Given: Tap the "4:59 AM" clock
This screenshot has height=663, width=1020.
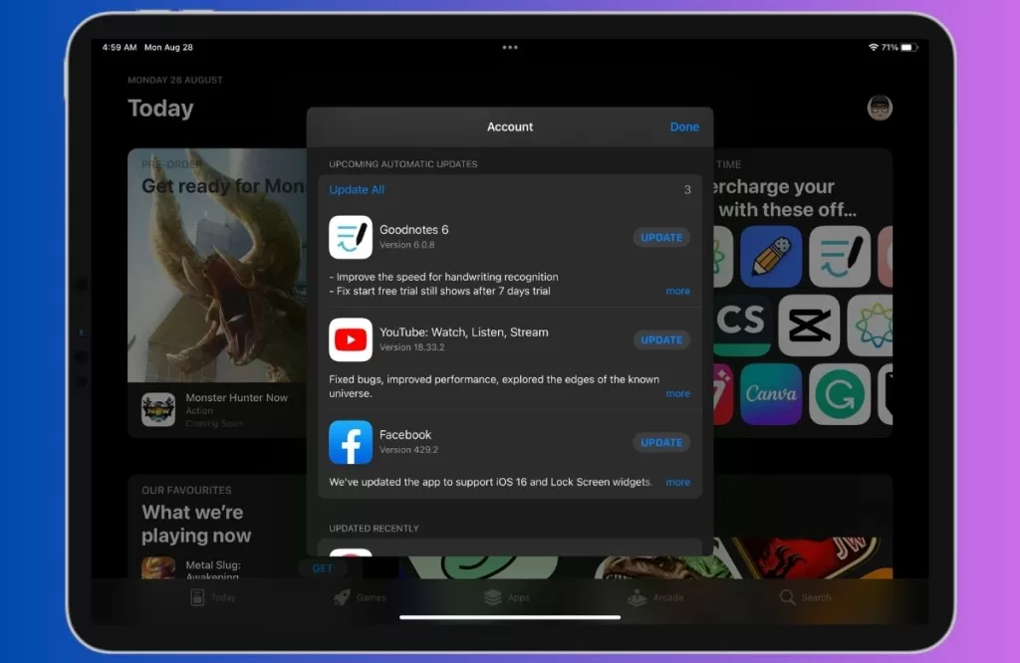Looking at the screenshot, I should tap(120, 48).
